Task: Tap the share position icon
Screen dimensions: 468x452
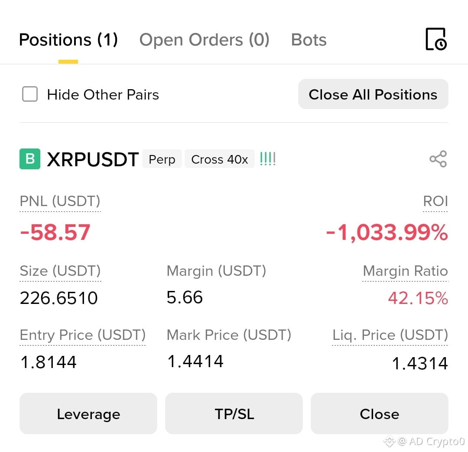Action: 438,159
